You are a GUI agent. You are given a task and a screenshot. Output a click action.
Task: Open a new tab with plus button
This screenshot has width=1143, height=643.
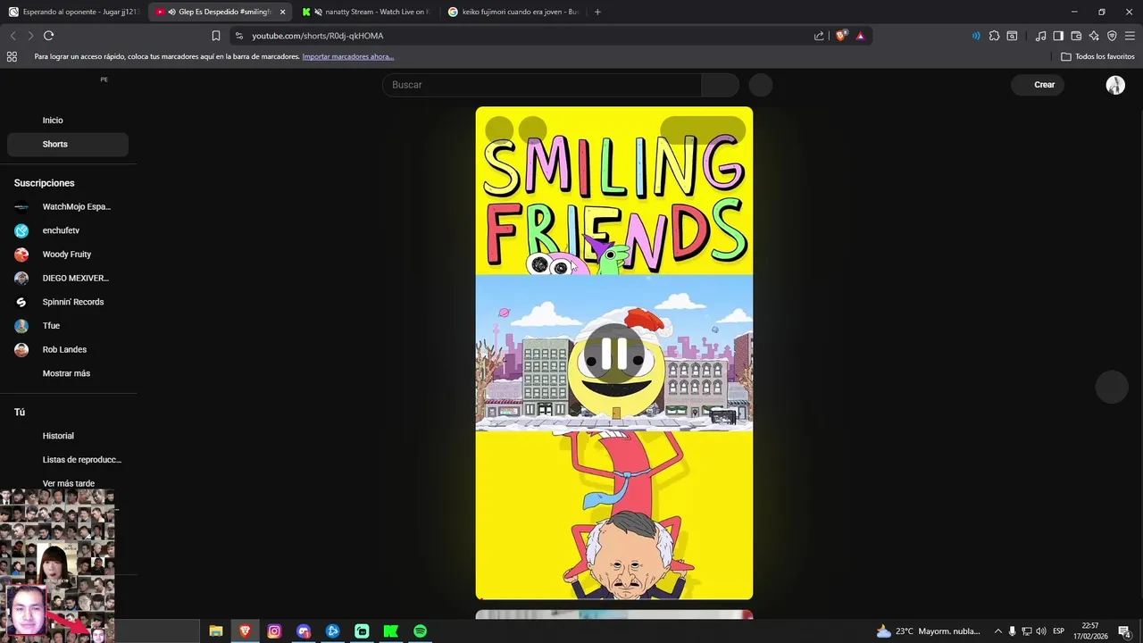[x=597, y=12]
